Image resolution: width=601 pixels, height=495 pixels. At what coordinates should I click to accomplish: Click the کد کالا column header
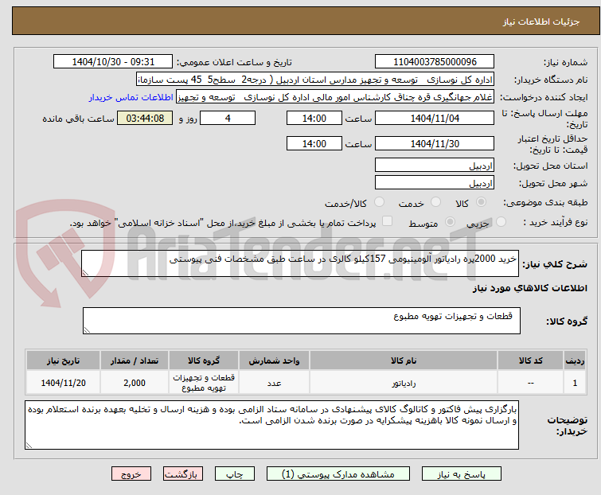point(530,361)
